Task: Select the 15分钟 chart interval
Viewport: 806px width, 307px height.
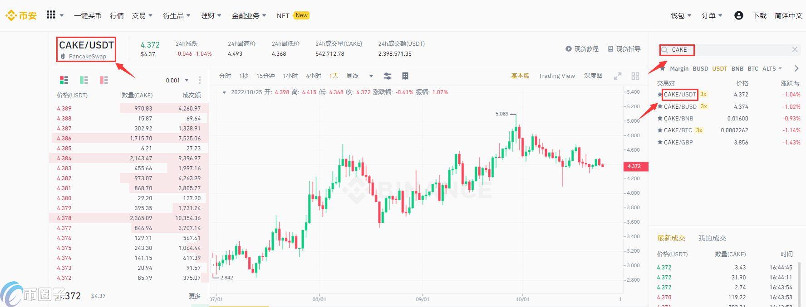Action: [265, 76]
